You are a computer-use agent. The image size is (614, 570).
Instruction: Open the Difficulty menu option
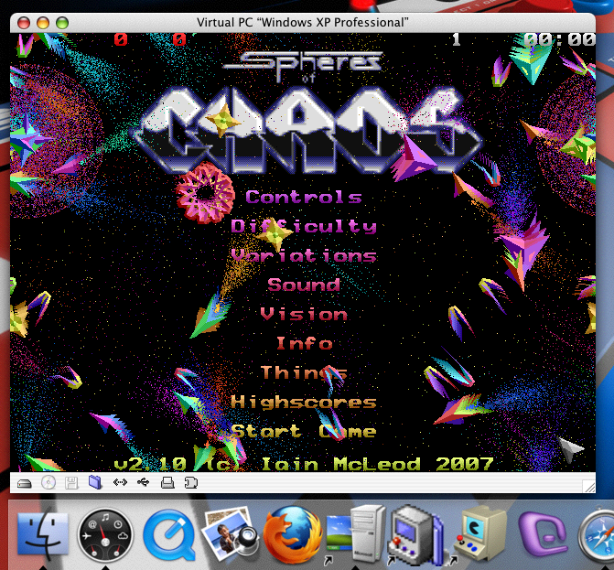(x=304, y=227)
